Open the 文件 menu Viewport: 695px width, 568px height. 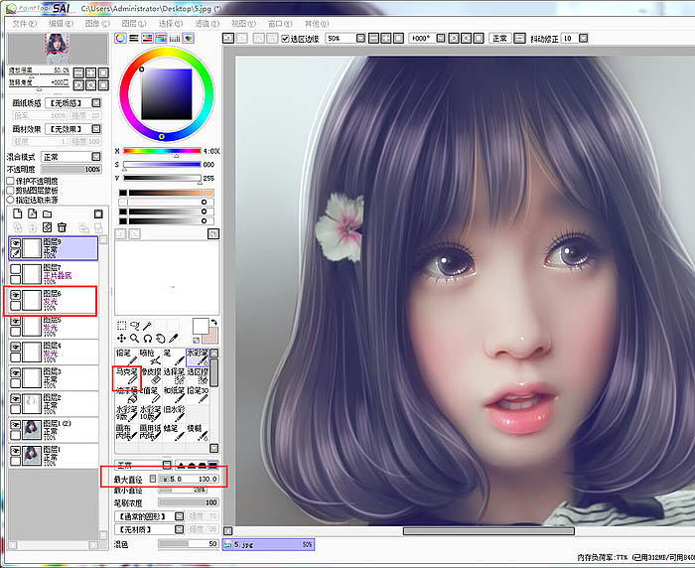coord(23,22)
